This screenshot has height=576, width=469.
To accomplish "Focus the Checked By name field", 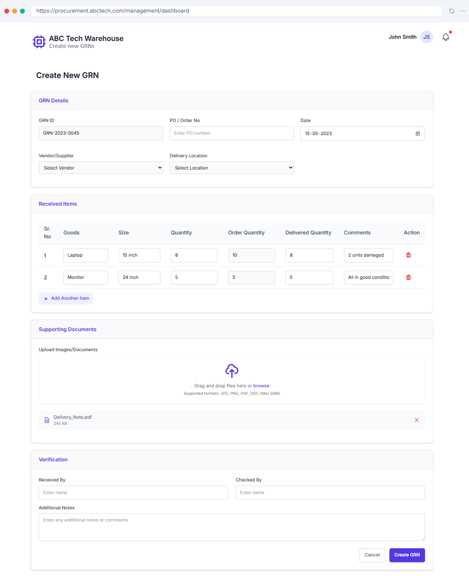I will pyautogui.click(x=330, y=493).
